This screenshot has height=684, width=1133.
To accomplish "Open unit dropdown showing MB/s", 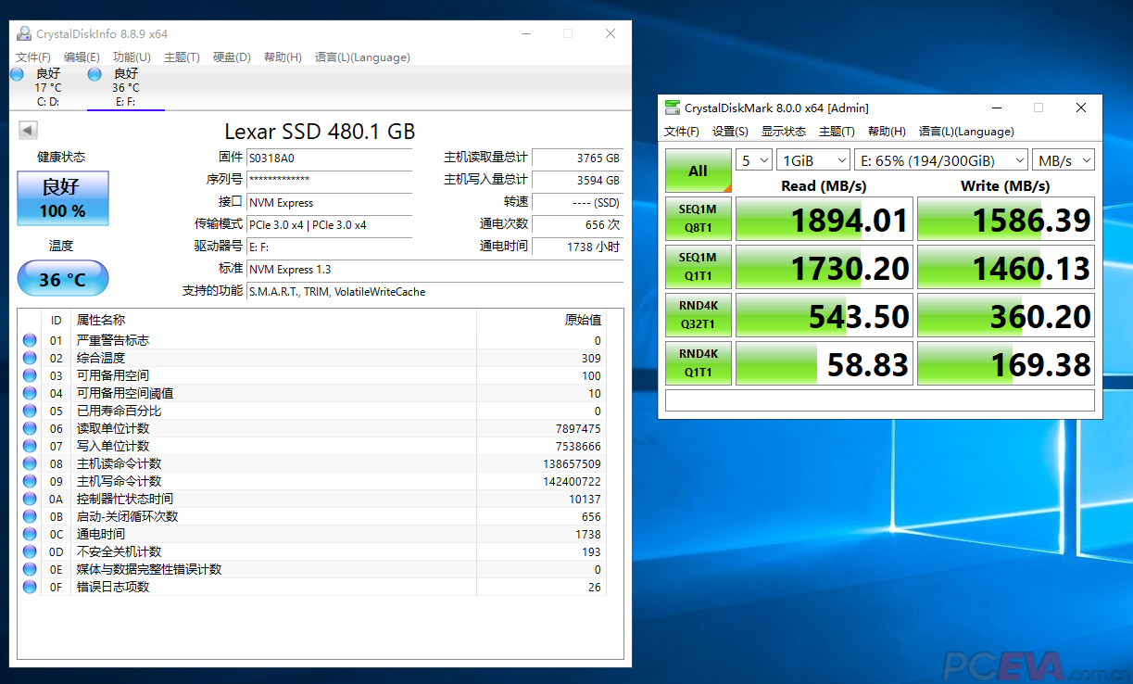I will pos(1064,160).
